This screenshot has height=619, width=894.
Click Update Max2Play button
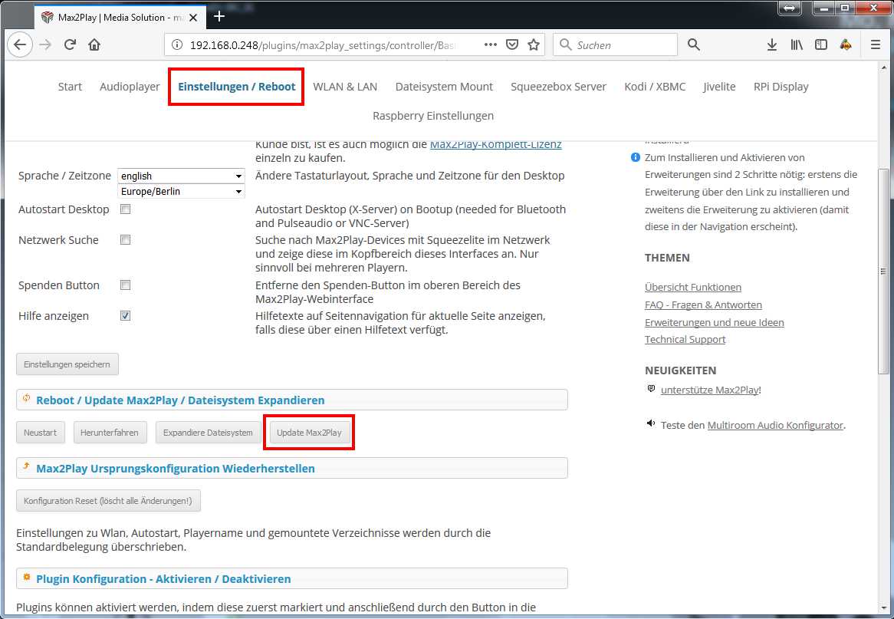pyautogui.click(x=310, y=433)
